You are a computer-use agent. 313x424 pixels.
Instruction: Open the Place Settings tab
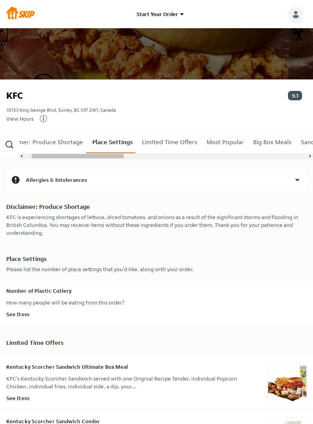click(112, 142)
